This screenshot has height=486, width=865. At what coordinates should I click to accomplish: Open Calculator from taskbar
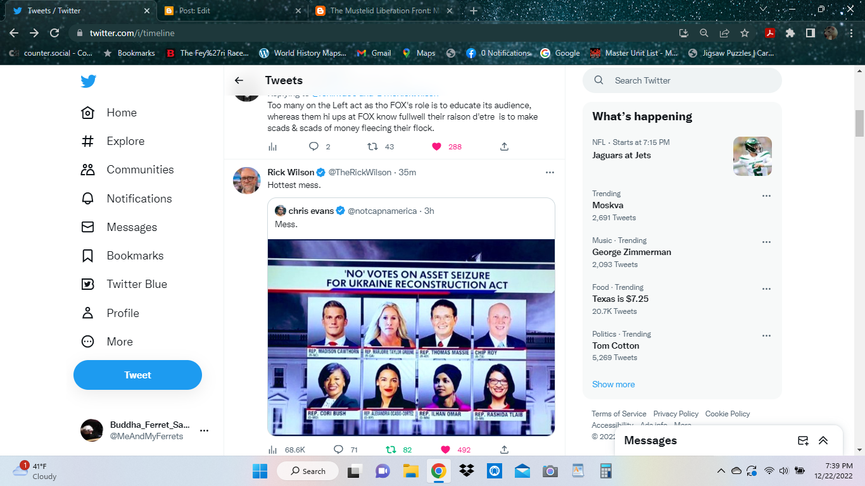tap(605, 471)
